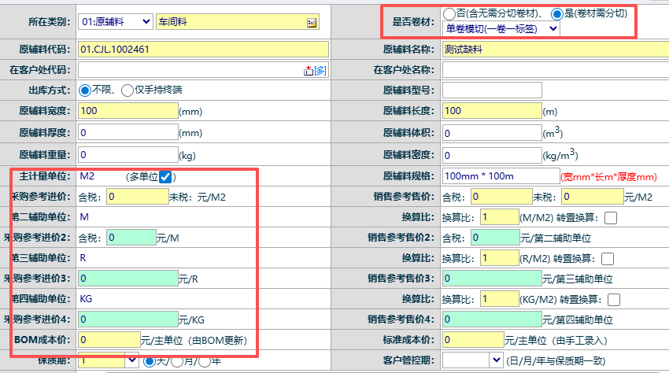
Task: Click the BOM成本价 input field
Action: pyautogui.click(x=108, y=340)
